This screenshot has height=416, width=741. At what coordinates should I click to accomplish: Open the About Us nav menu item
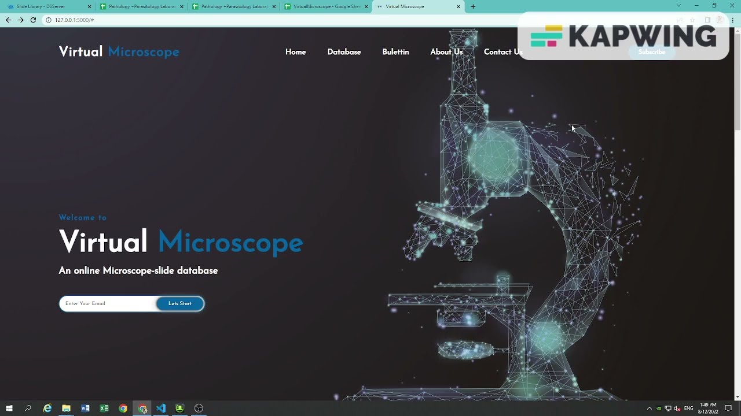coord(446,52)
